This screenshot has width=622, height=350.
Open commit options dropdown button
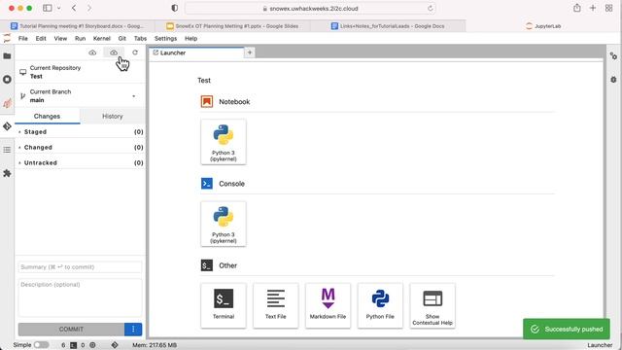coord(133,329)
